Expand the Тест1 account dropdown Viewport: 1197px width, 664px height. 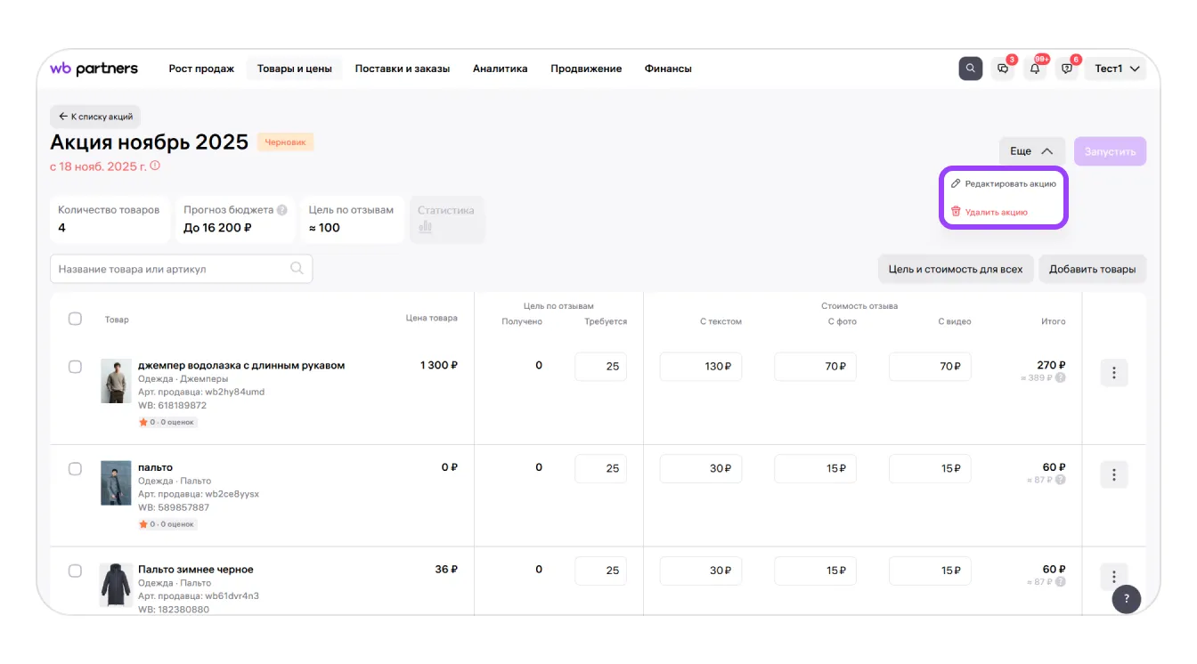click(1114, 69)
